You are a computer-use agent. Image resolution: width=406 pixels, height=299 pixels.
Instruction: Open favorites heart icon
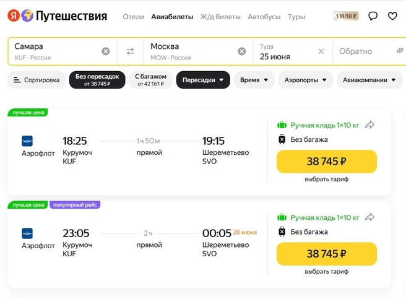(392, 16)
